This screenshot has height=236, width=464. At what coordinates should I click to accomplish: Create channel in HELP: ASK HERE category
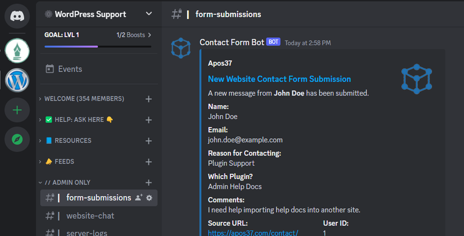(148, 120)
